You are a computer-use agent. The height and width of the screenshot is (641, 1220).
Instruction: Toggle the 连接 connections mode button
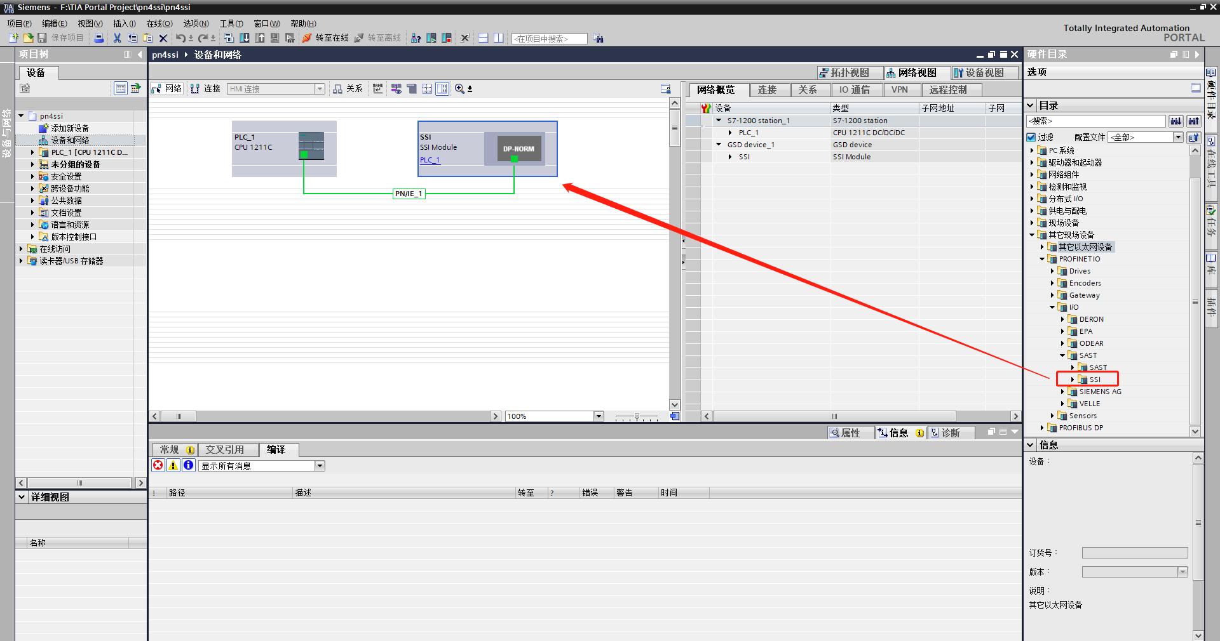point(205,89)
